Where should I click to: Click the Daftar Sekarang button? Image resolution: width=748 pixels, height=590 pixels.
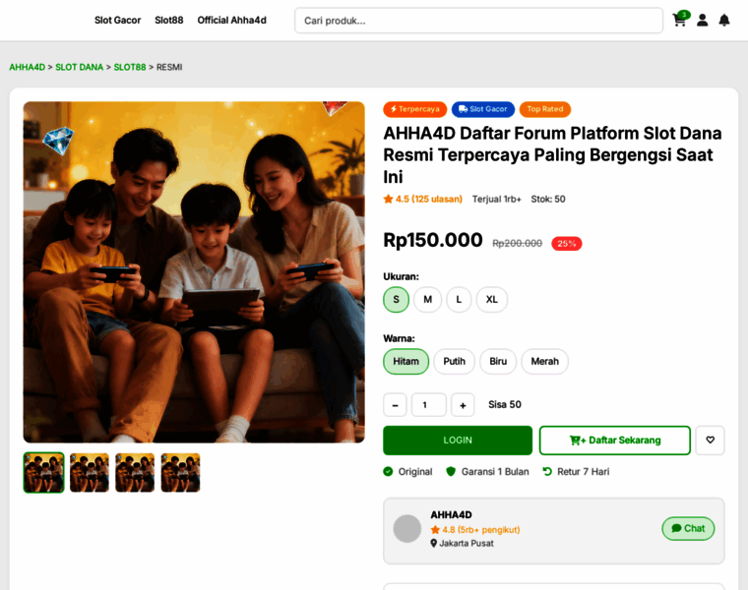(x=614, y=440)
